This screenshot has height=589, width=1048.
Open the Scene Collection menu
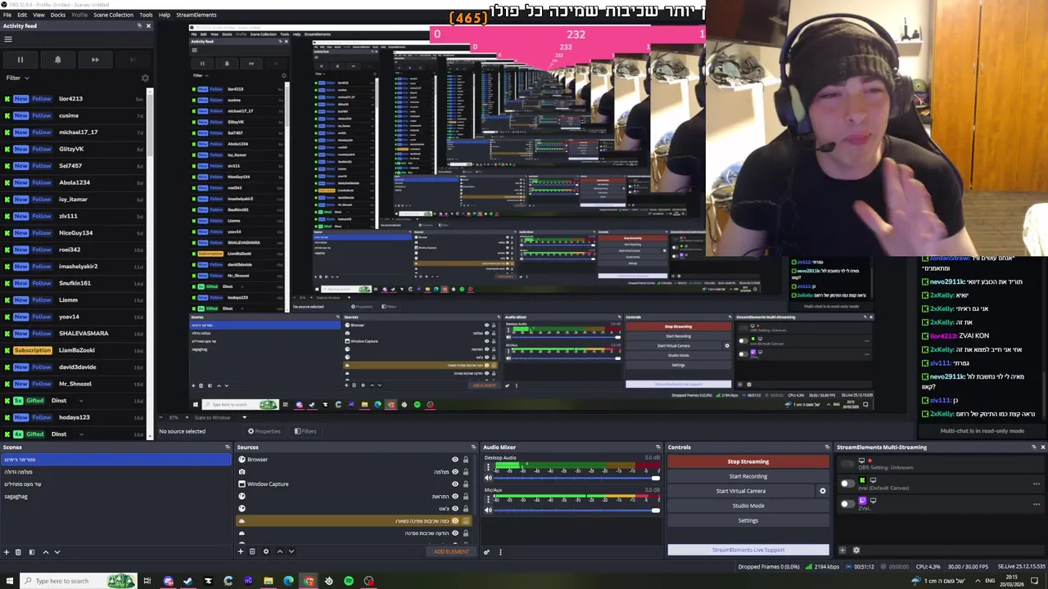pyautogui.click(x=113, y=15)
